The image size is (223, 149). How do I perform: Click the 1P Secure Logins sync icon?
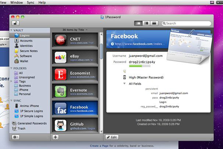coord(17,111)
